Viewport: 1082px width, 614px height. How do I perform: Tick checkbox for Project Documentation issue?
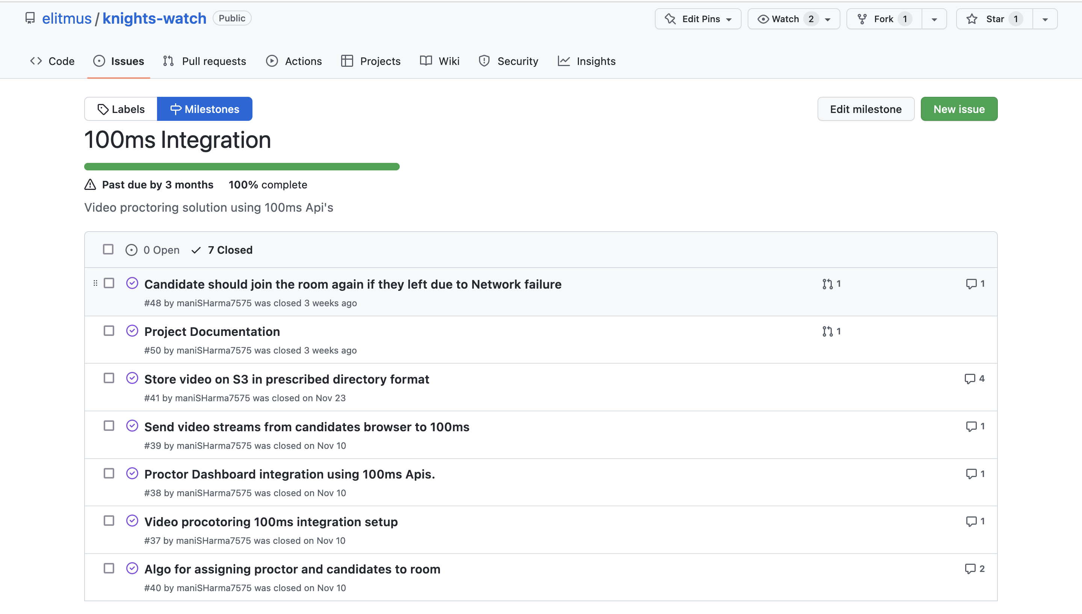(x=109, y=331)
